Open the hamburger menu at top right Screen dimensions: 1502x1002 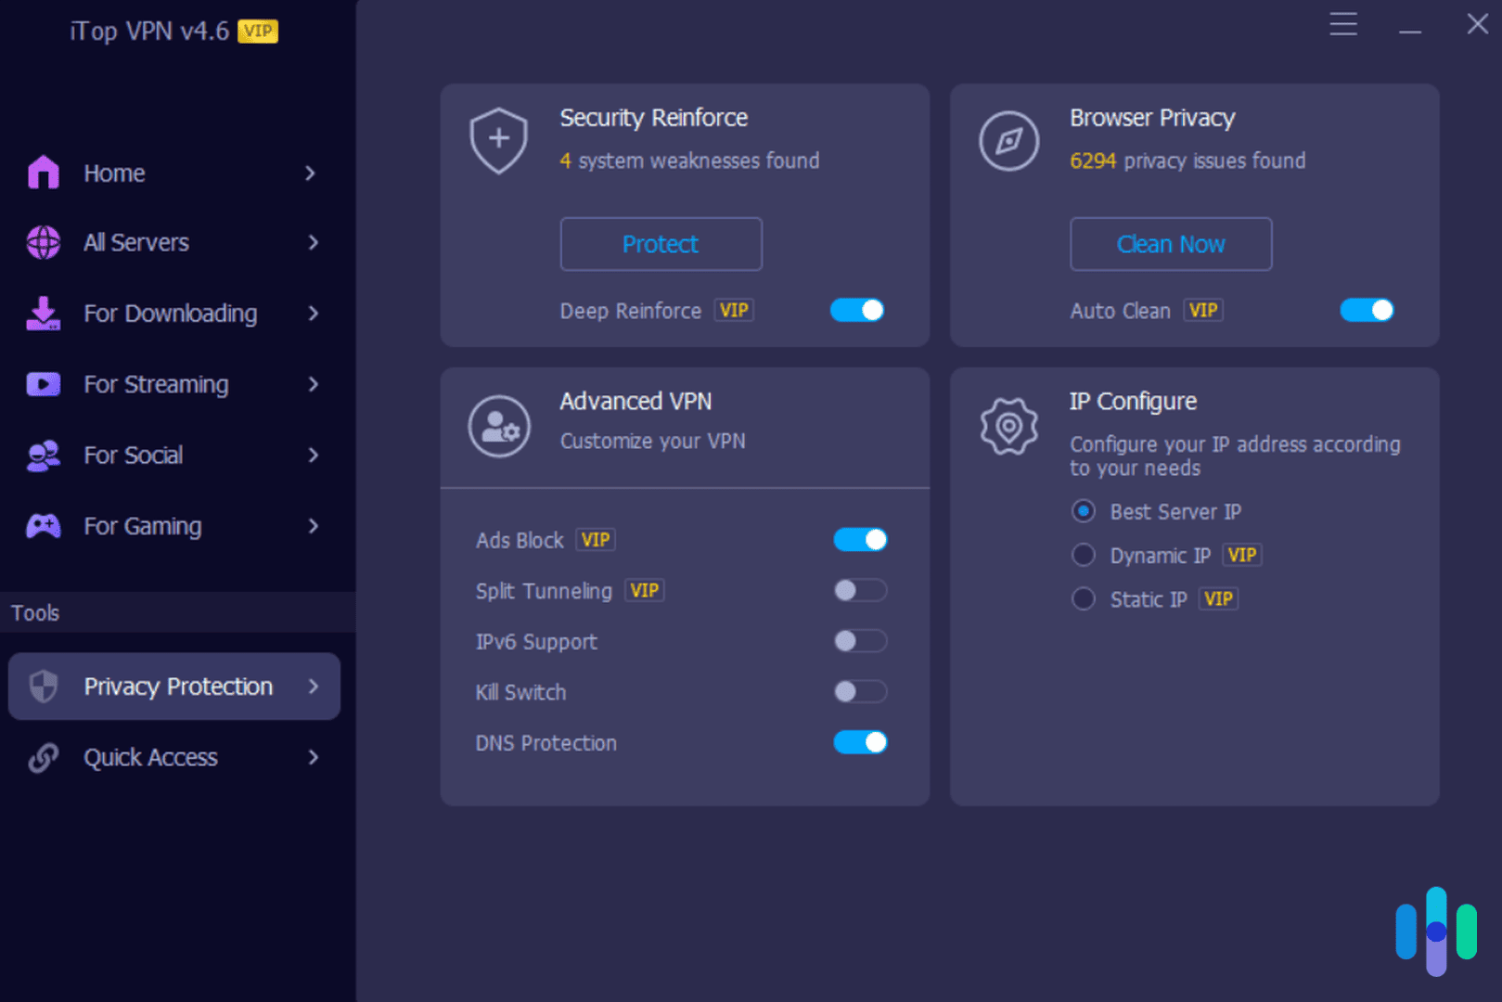pyautogui.click(x=1342, y=24)
